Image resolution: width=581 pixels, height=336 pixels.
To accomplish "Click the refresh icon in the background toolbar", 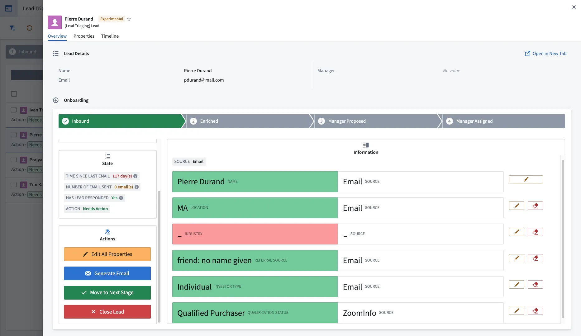I will tap(29, 28).
